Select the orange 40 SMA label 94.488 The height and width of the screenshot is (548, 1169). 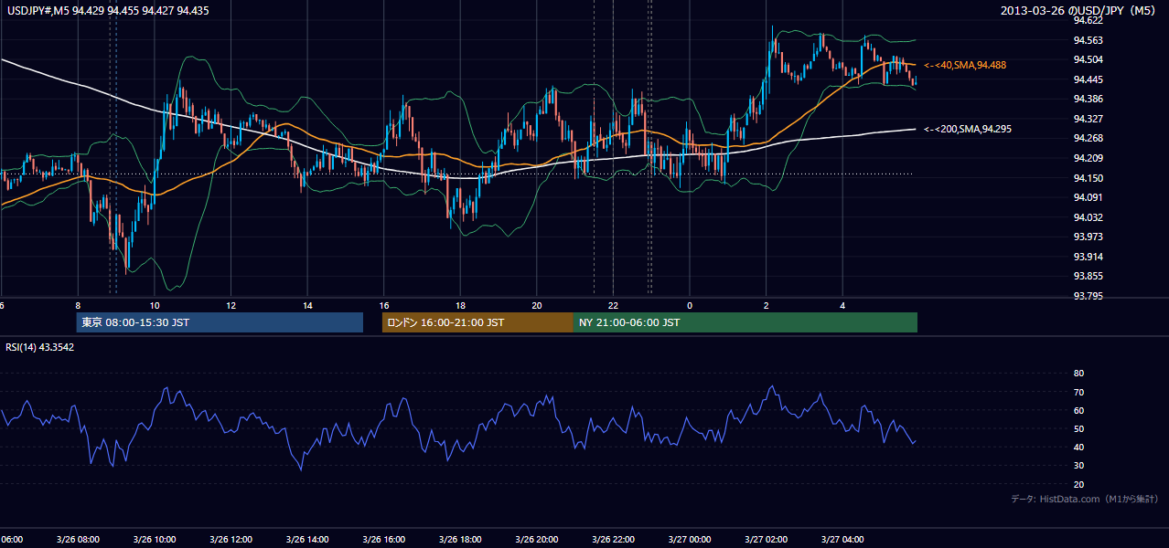966,65
